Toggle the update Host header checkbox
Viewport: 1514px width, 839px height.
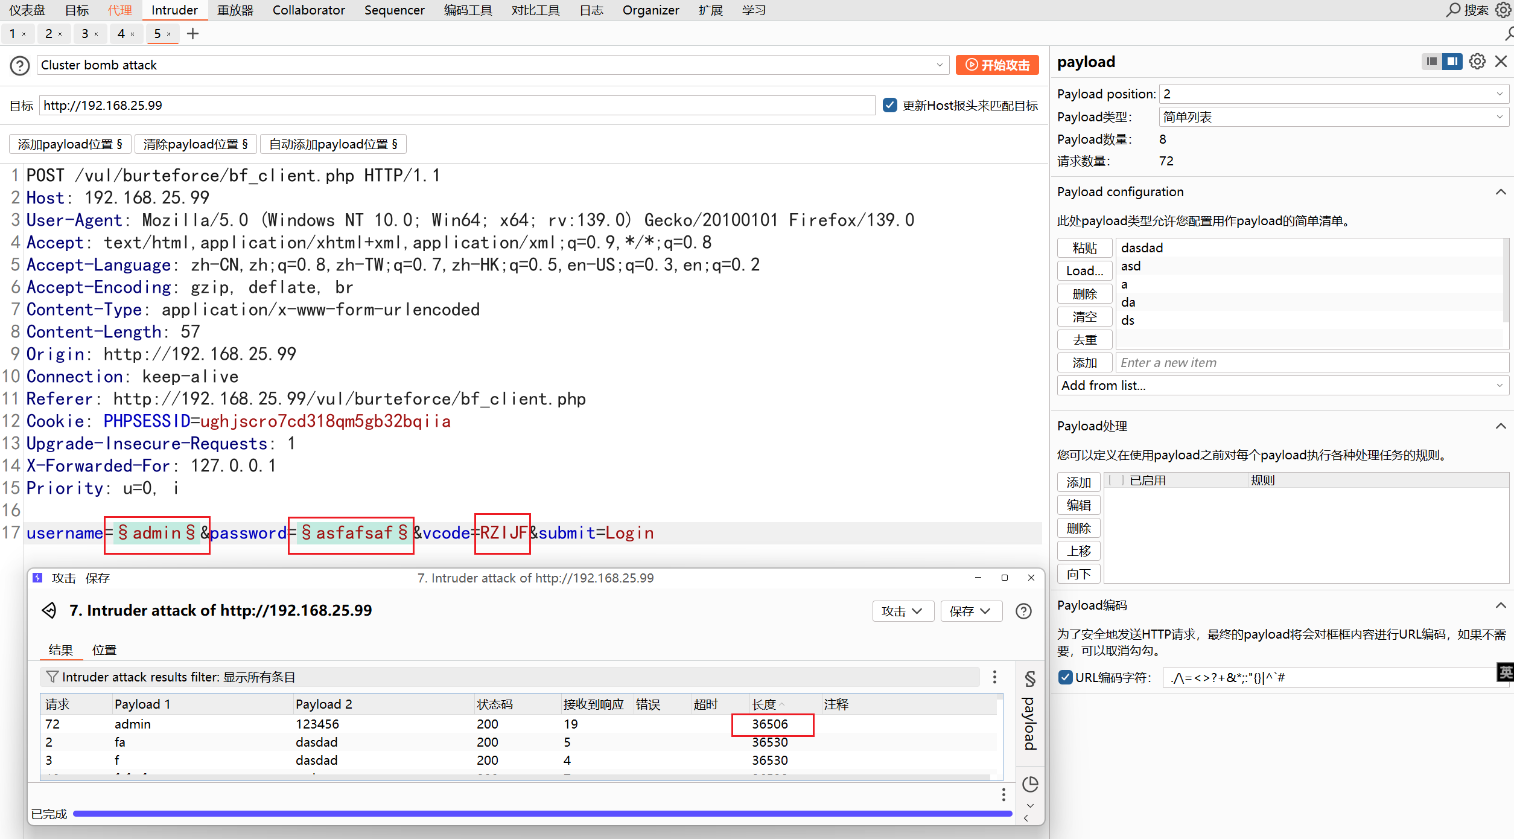click(889, 105)
